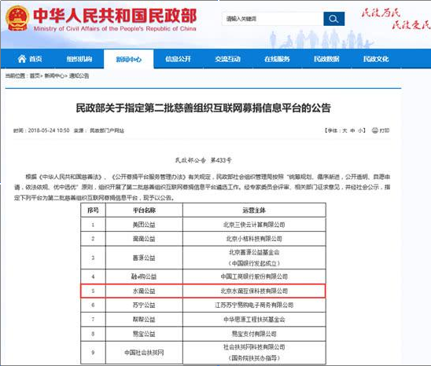Click the 融e购公益 table cell
This screenshot has height=366, width=431.
coord(144,276)
